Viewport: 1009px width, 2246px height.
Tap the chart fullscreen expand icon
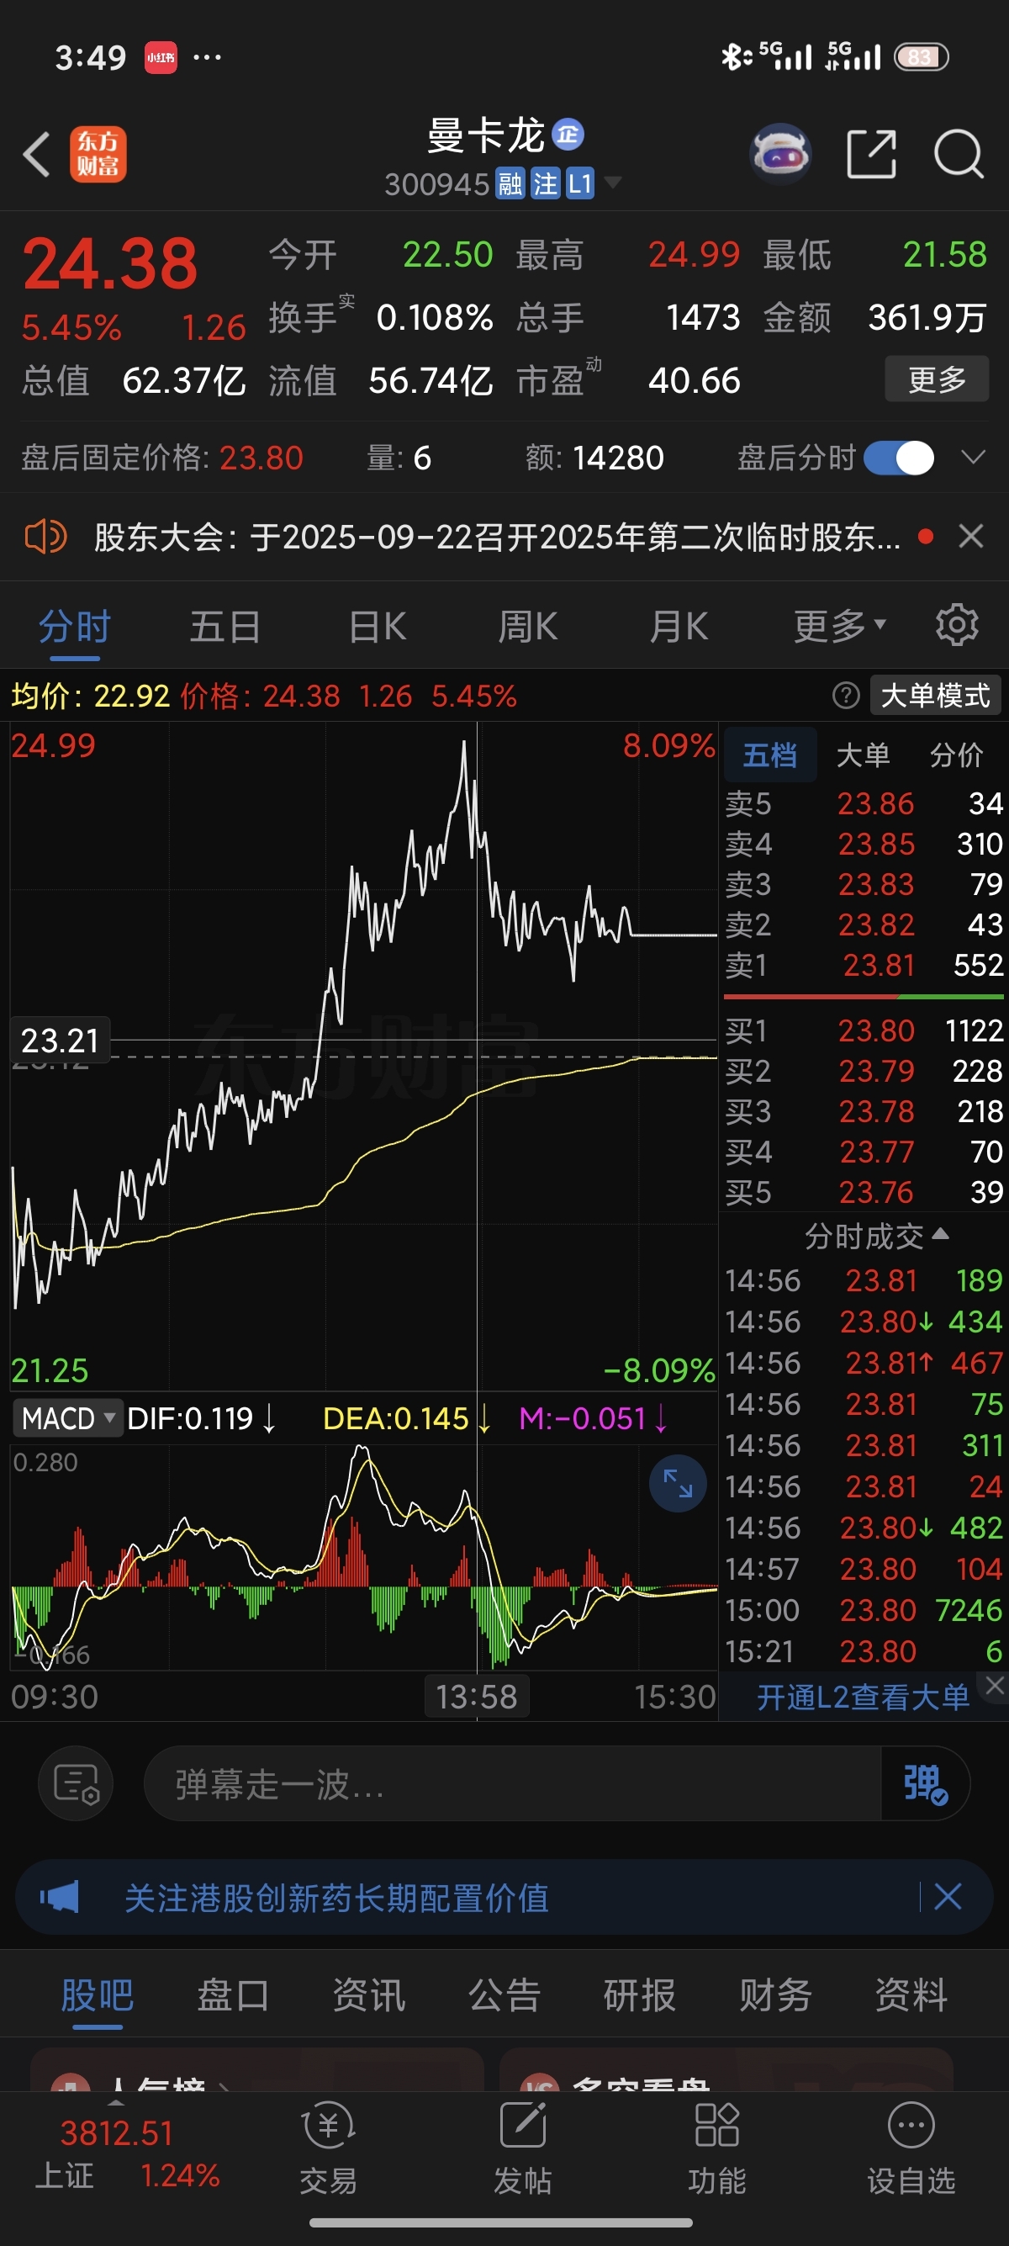click(677, 1483)
